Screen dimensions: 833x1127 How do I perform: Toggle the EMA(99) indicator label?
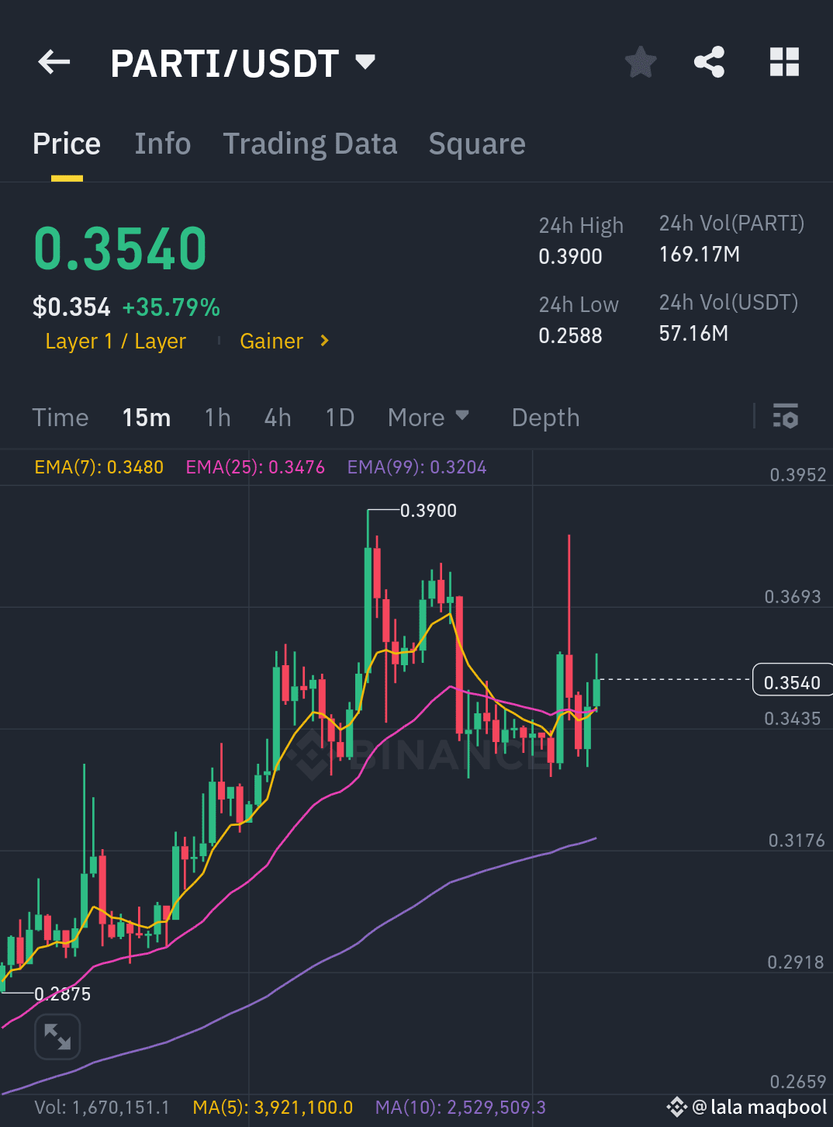coord(416,466)
